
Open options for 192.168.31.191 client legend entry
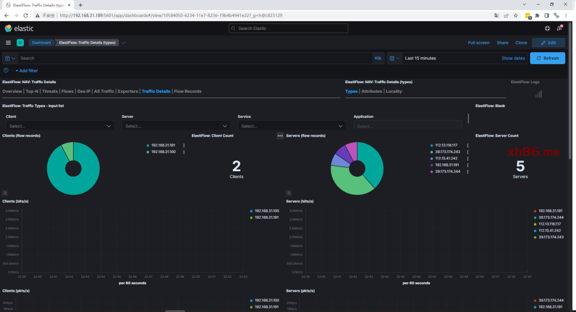click(x=184, y=145)
